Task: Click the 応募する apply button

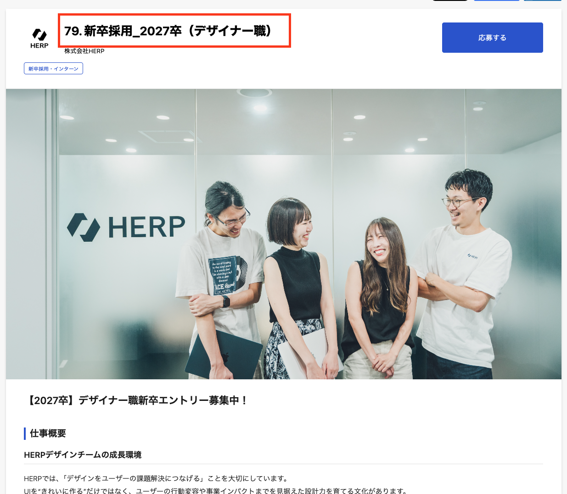Action: [492, 38]
